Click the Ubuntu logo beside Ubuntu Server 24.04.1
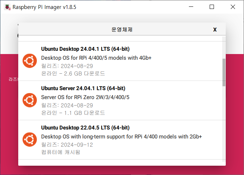The width and height of the screenshot is (244, 175). pos(30,100)
